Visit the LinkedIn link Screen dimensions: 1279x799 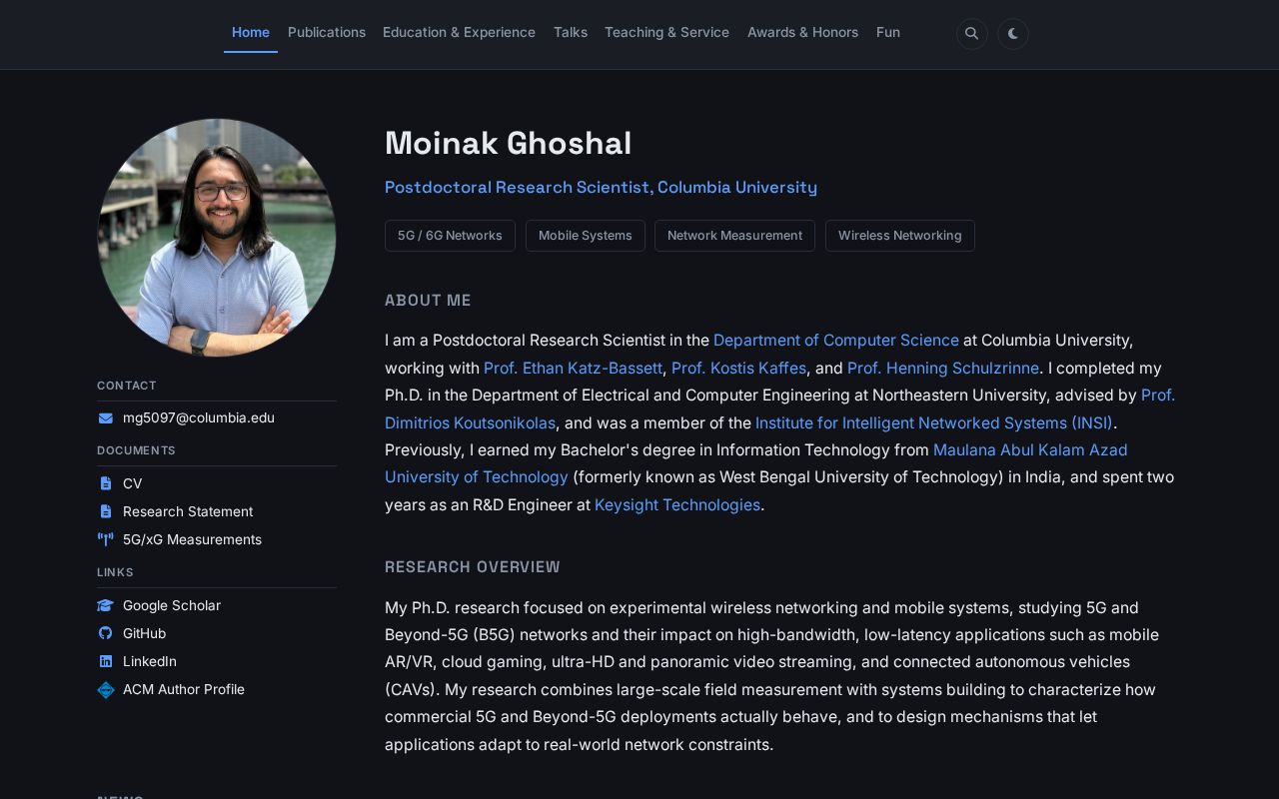point(150,661)
